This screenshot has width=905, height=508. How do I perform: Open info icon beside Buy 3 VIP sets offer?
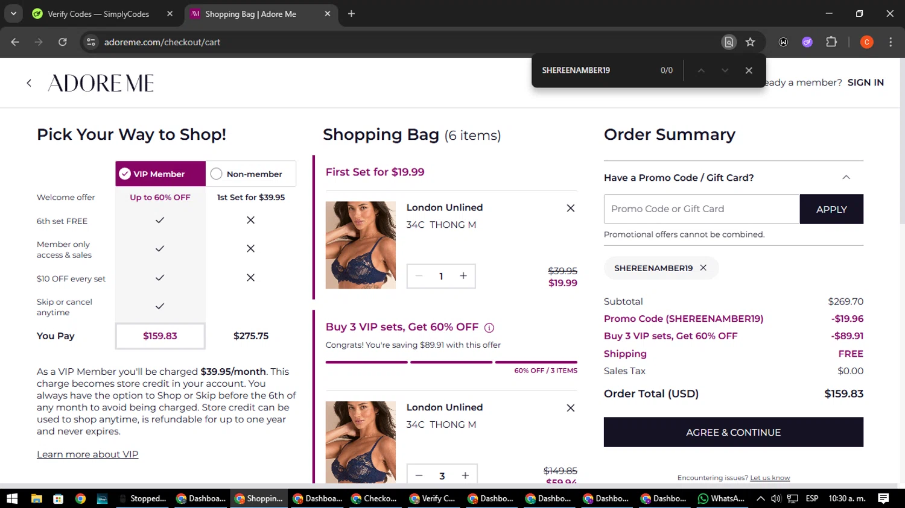[x=489, y=328]
